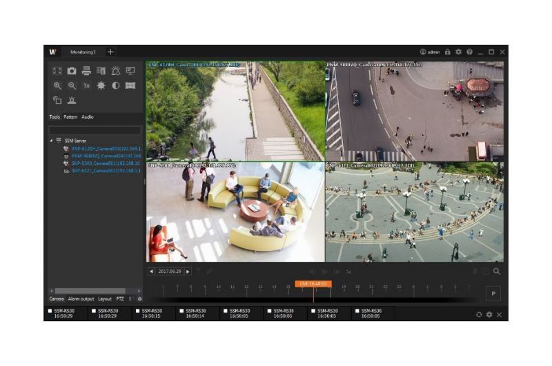Viewport: 552px width, 366px height.
Task: Open the lock screen padlock icon
Action: (447, 52)
